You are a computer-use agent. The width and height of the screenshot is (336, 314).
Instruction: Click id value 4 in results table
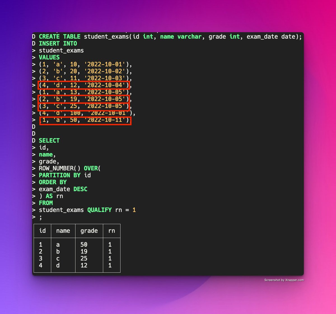(x=41, y=265)
